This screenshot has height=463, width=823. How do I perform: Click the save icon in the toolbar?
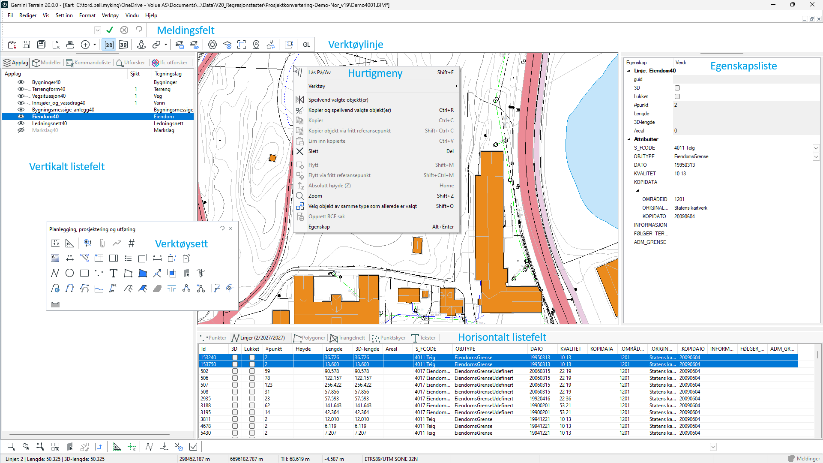coord(26,44)
